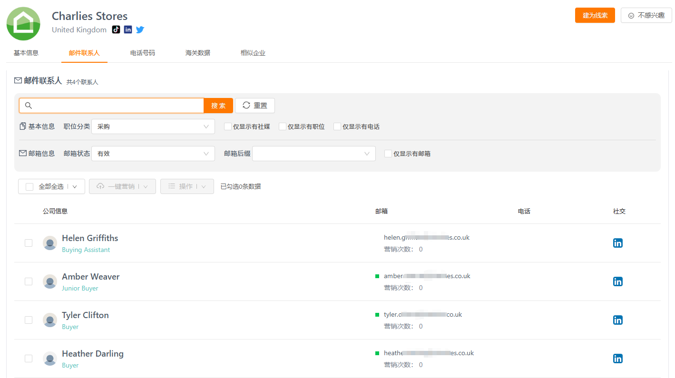Tick 仅显示有邮箱 checkbox

388,154
